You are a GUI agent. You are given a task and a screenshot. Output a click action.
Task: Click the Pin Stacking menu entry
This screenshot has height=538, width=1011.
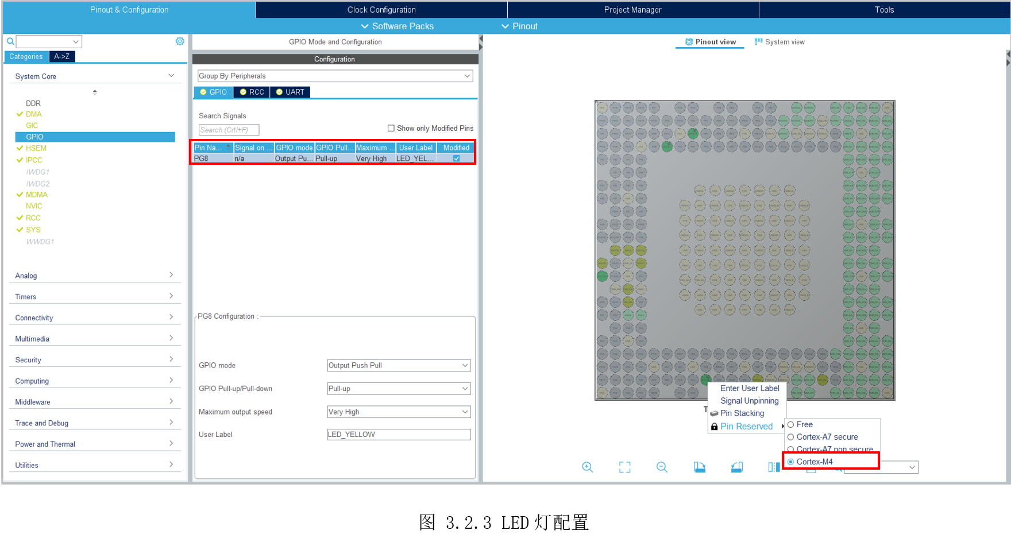tap(742, 413)
